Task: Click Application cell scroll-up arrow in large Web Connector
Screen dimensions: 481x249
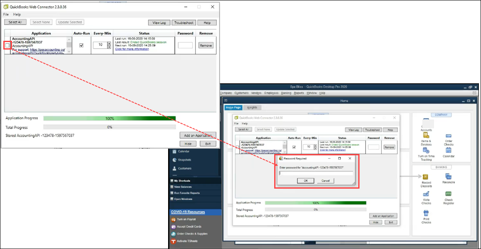Action: pyautogui.click(x=69, y=39)
